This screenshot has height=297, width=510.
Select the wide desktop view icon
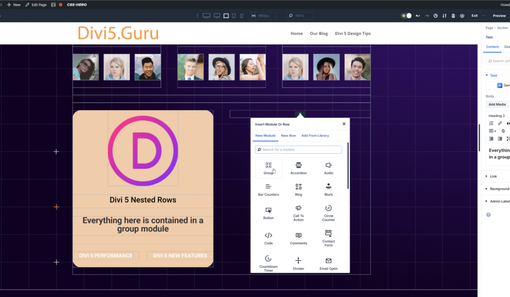[x=206, y=16]
